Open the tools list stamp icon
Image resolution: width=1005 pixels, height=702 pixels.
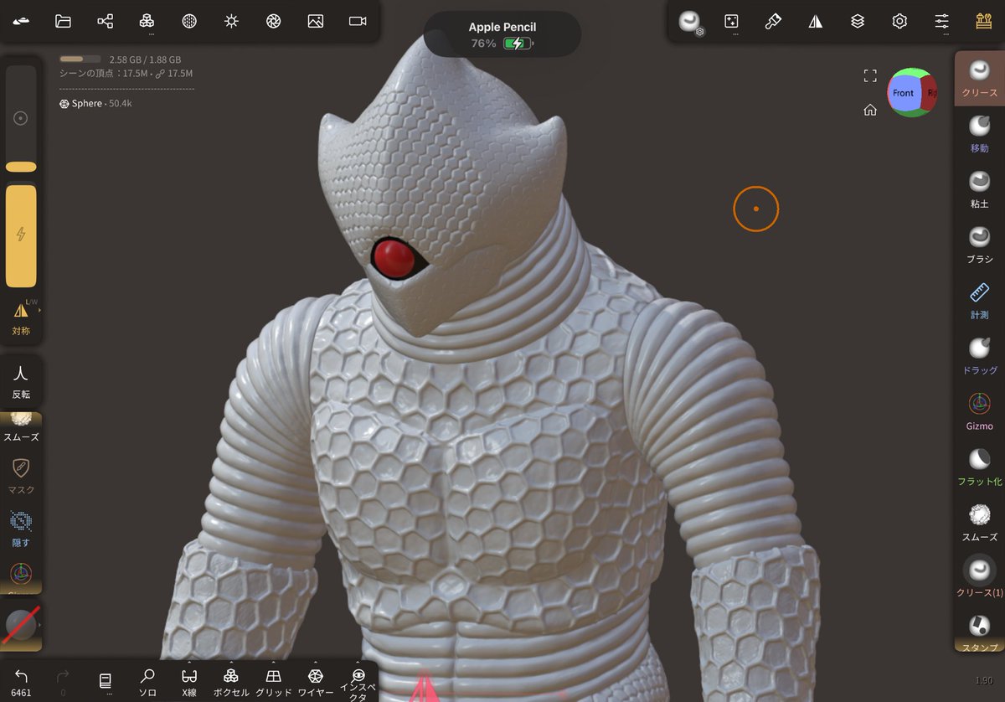[x=984, y=21]
